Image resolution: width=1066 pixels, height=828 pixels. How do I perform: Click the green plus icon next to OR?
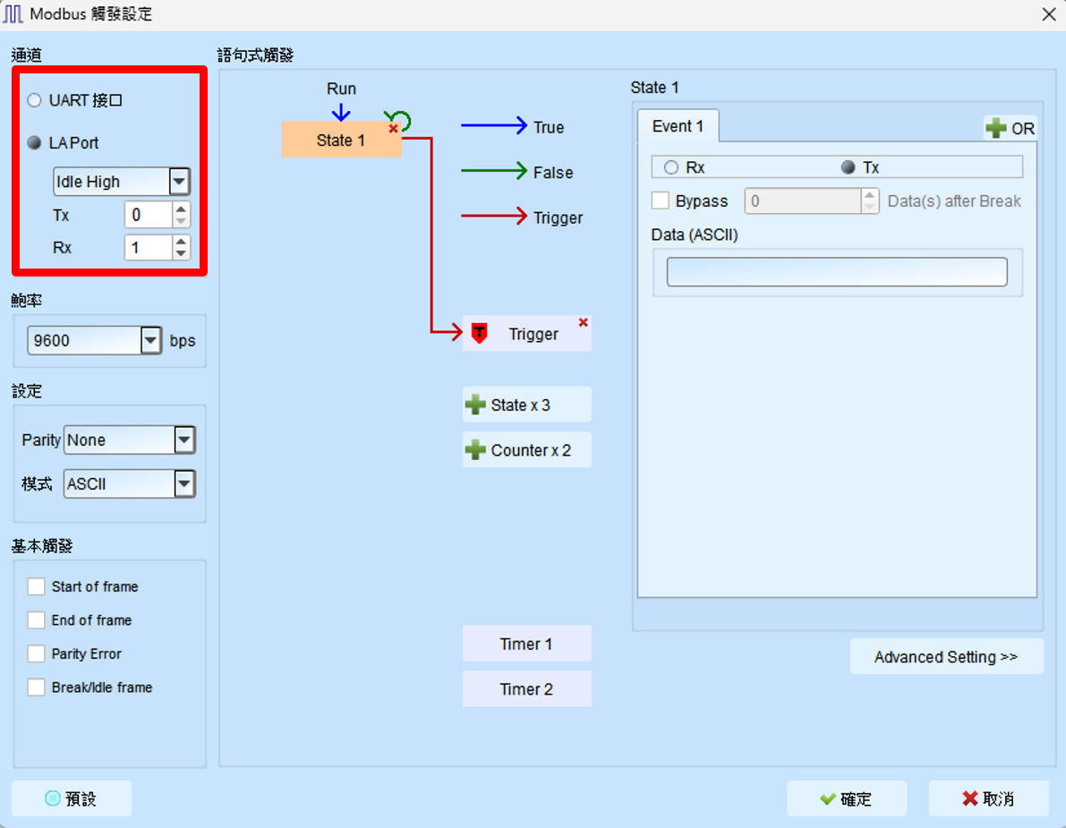pos(996,128)
